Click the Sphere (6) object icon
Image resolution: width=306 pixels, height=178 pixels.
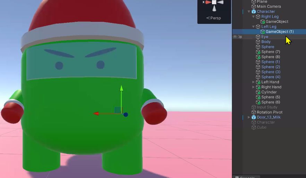point(258,102)
